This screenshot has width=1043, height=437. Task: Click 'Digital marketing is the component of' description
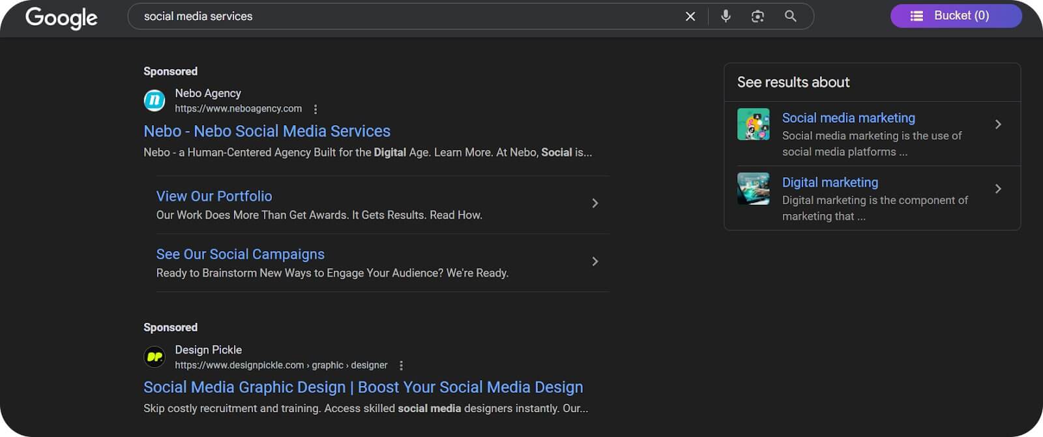pos(875,208)
